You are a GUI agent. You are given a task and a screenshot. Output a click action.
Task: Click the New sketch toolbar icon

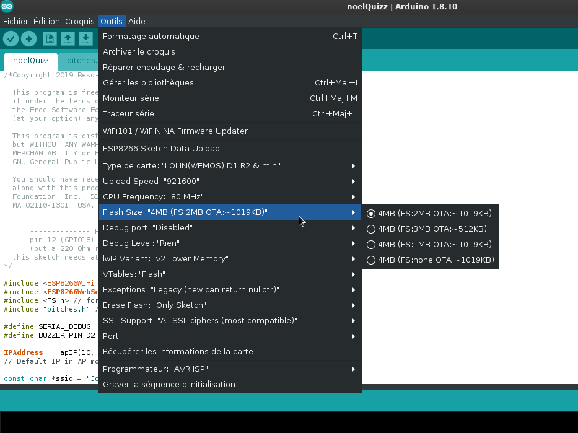pyautogui.click(x=50, y=38)
